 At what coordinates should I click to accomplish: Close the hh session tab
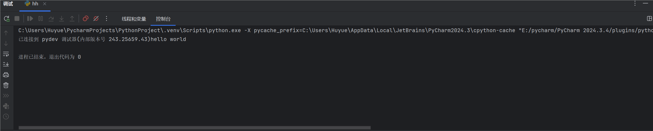click(45, 4)
